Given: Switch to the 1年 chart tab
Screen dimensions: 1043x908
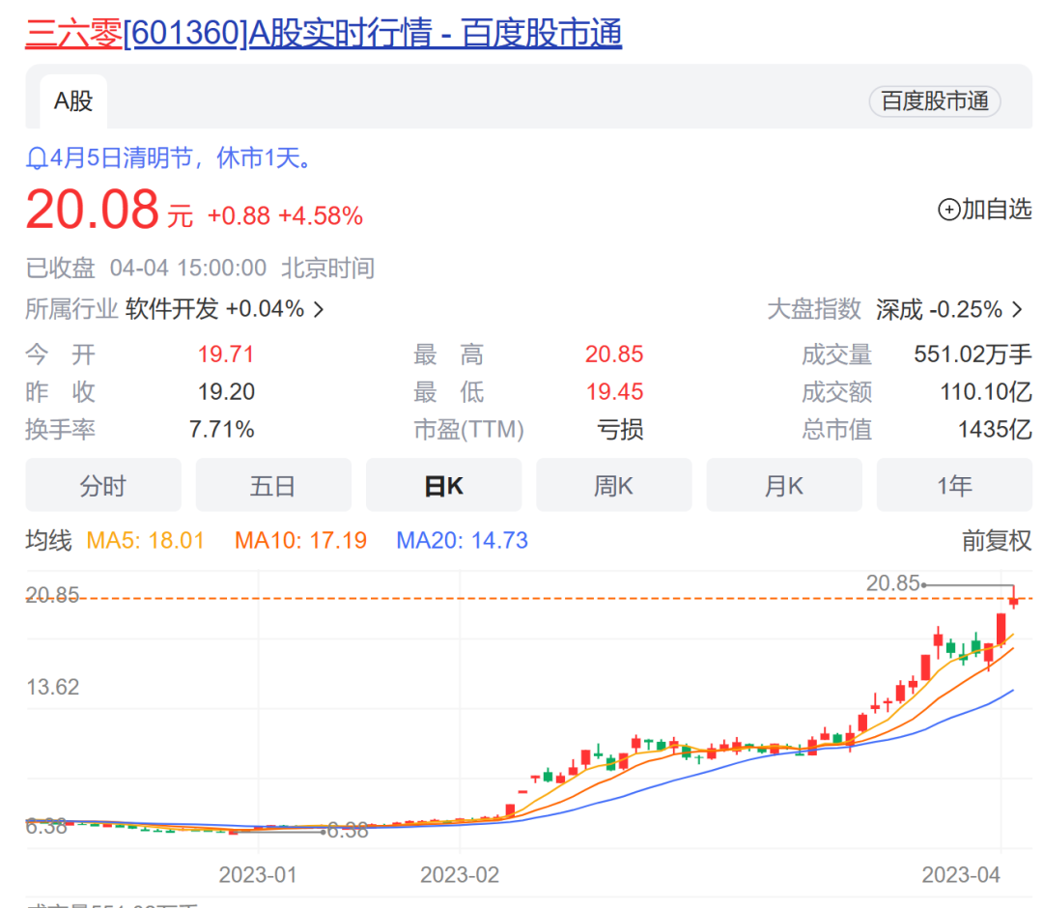Looking at the screenshot, I should pyautogui.click(x=954, y=485).
